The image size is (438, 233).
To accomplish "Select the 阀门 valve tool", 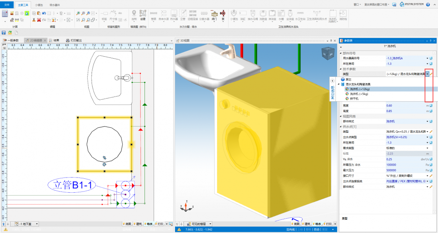I will [x=214, y=15].
